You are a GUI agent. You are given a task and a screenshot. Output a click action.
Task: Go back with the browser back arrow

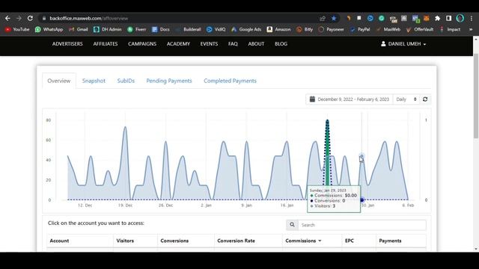tap(7, 18)
